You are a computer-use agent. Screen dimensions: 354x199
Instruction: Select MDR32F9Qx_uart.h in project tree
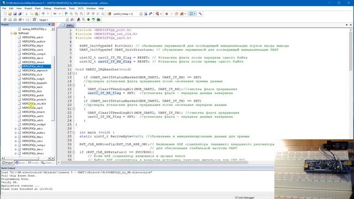(x=33, y=116)
